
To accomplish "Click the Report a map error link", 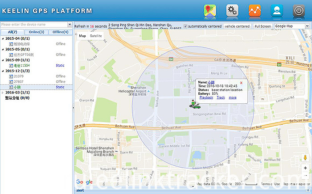I will pos(296,184).
